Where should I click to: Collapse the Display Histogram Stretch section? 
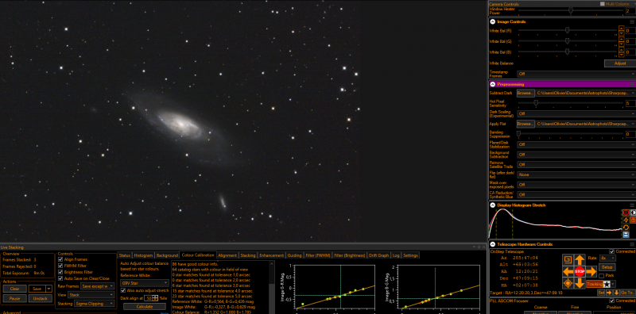tap(492, 205)
